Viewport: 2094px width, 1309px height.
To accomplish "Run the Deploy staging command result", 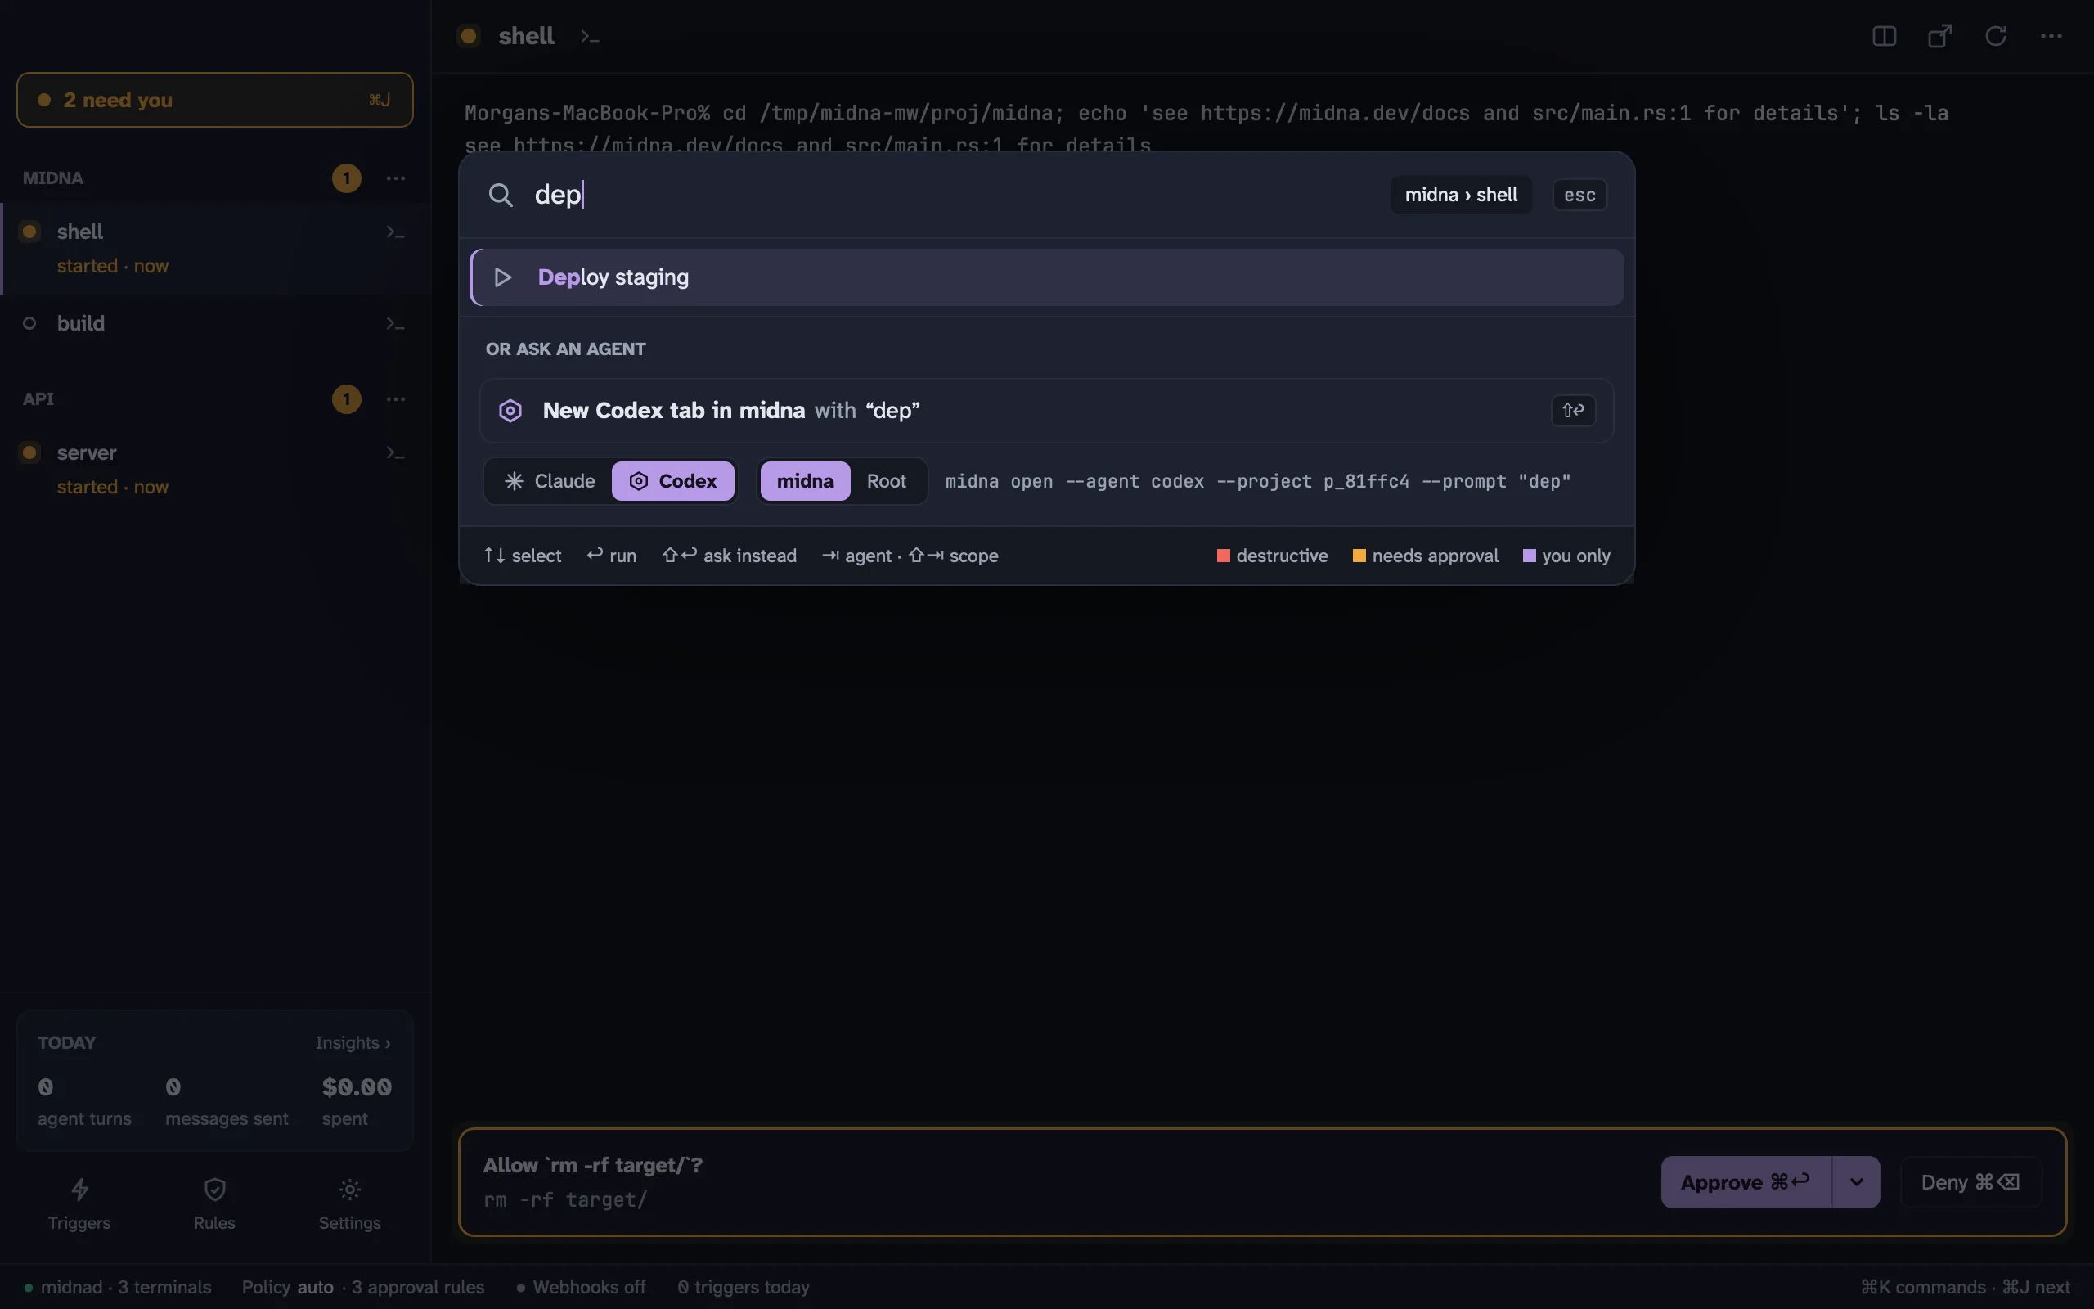I will click(x=1047, y=277).
